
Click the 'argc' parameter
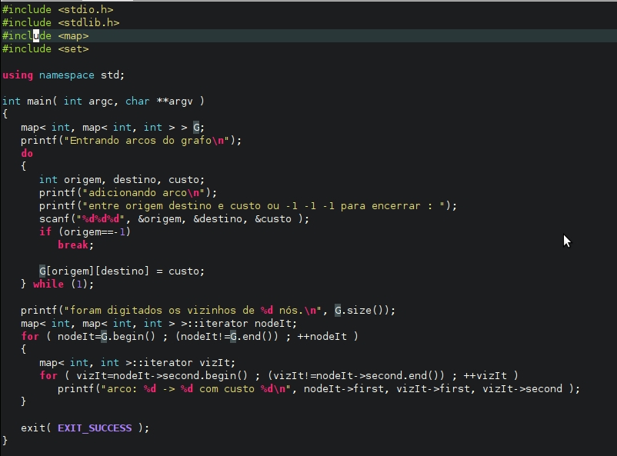(x=101, y=102)
